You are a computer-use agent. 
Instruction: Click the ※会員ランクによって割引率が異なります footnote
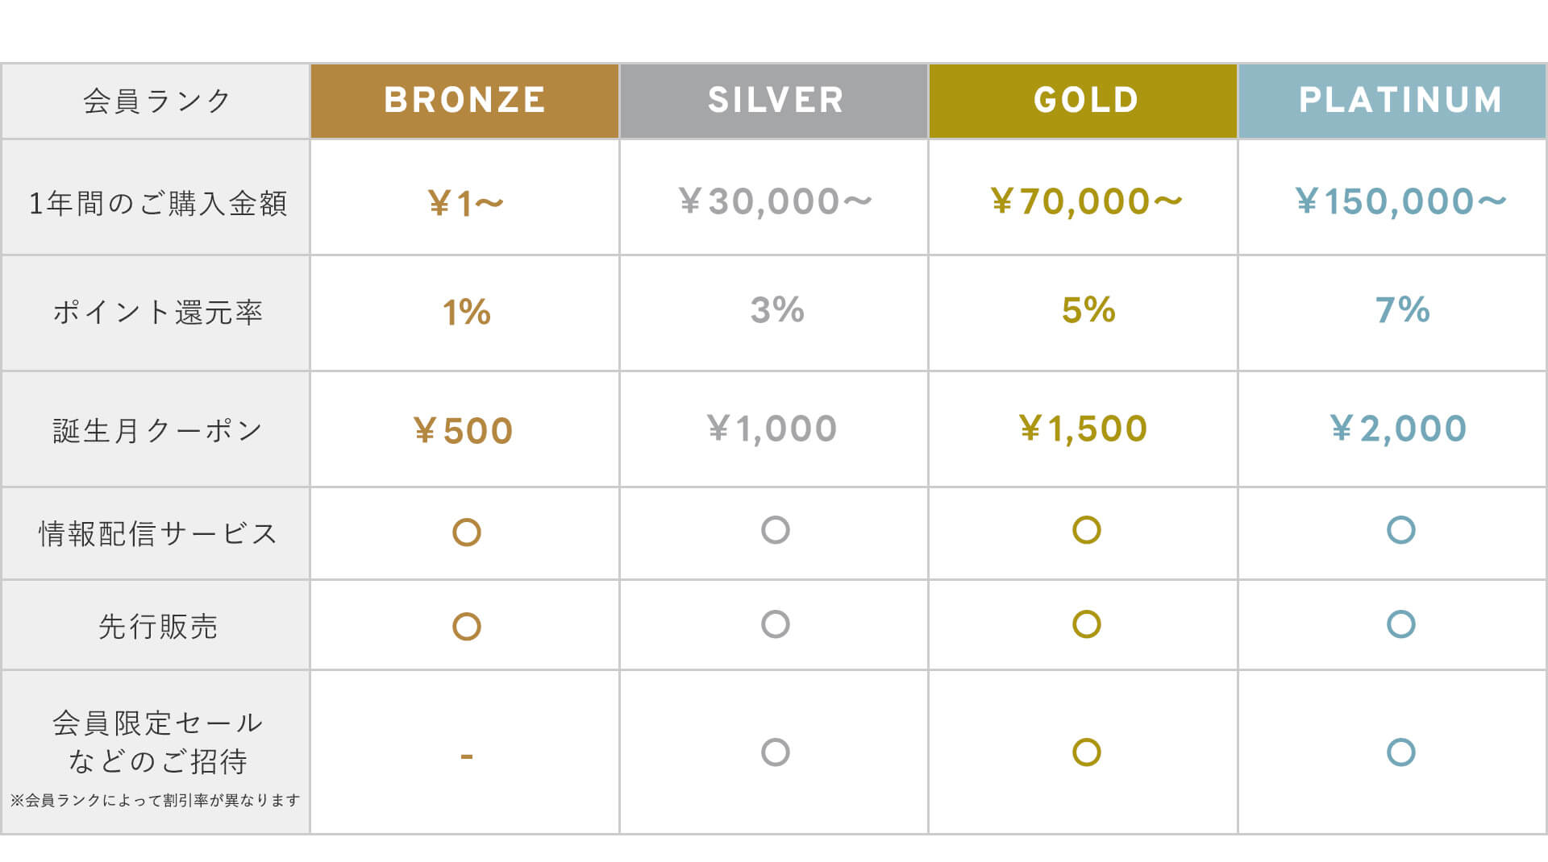coord(155,800)
